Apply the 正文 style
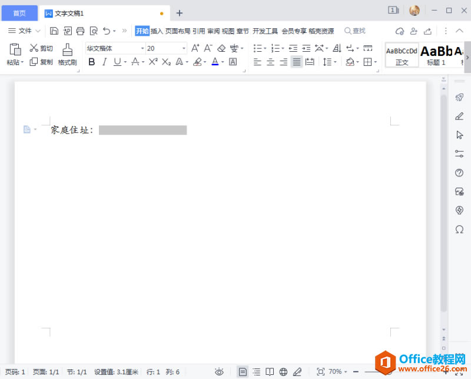The width and height of the screenshot is (471, 379). click(x=402, y=55)
